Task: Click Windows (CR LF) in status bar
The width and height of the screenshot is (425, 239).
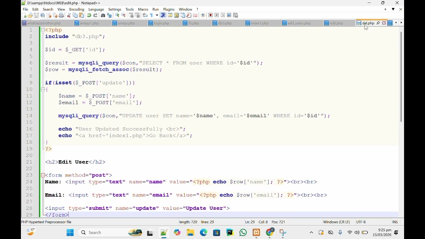Action: 336,222
